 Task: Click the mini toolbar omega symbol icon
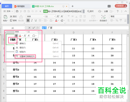pos(34,36)
